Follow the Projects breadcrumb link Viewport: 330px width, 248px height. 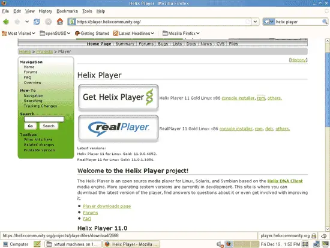pos(44,52)
